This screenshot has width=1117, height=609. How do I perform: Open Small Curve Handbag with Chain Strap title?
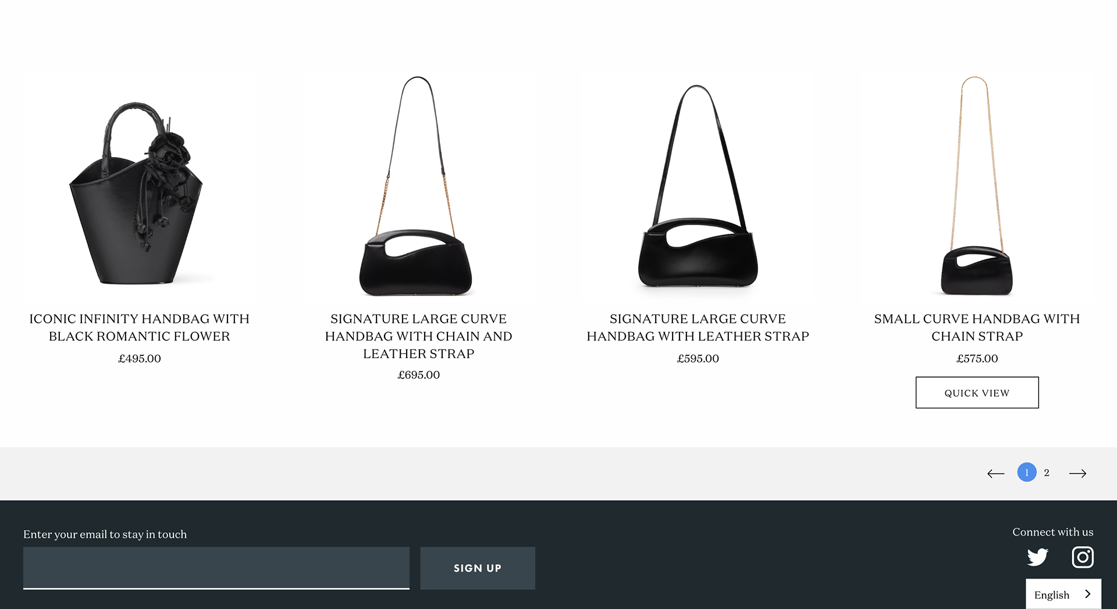pyautogui.click(x=977, y=327)
